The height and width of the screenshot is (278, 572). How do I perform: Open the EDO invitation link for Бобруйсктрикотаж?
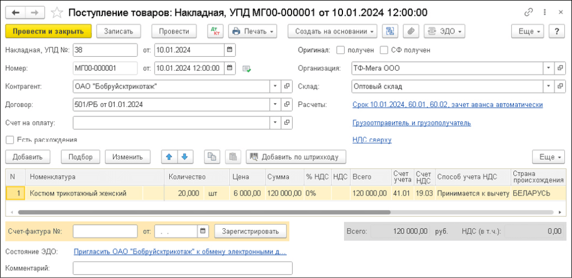180,252
